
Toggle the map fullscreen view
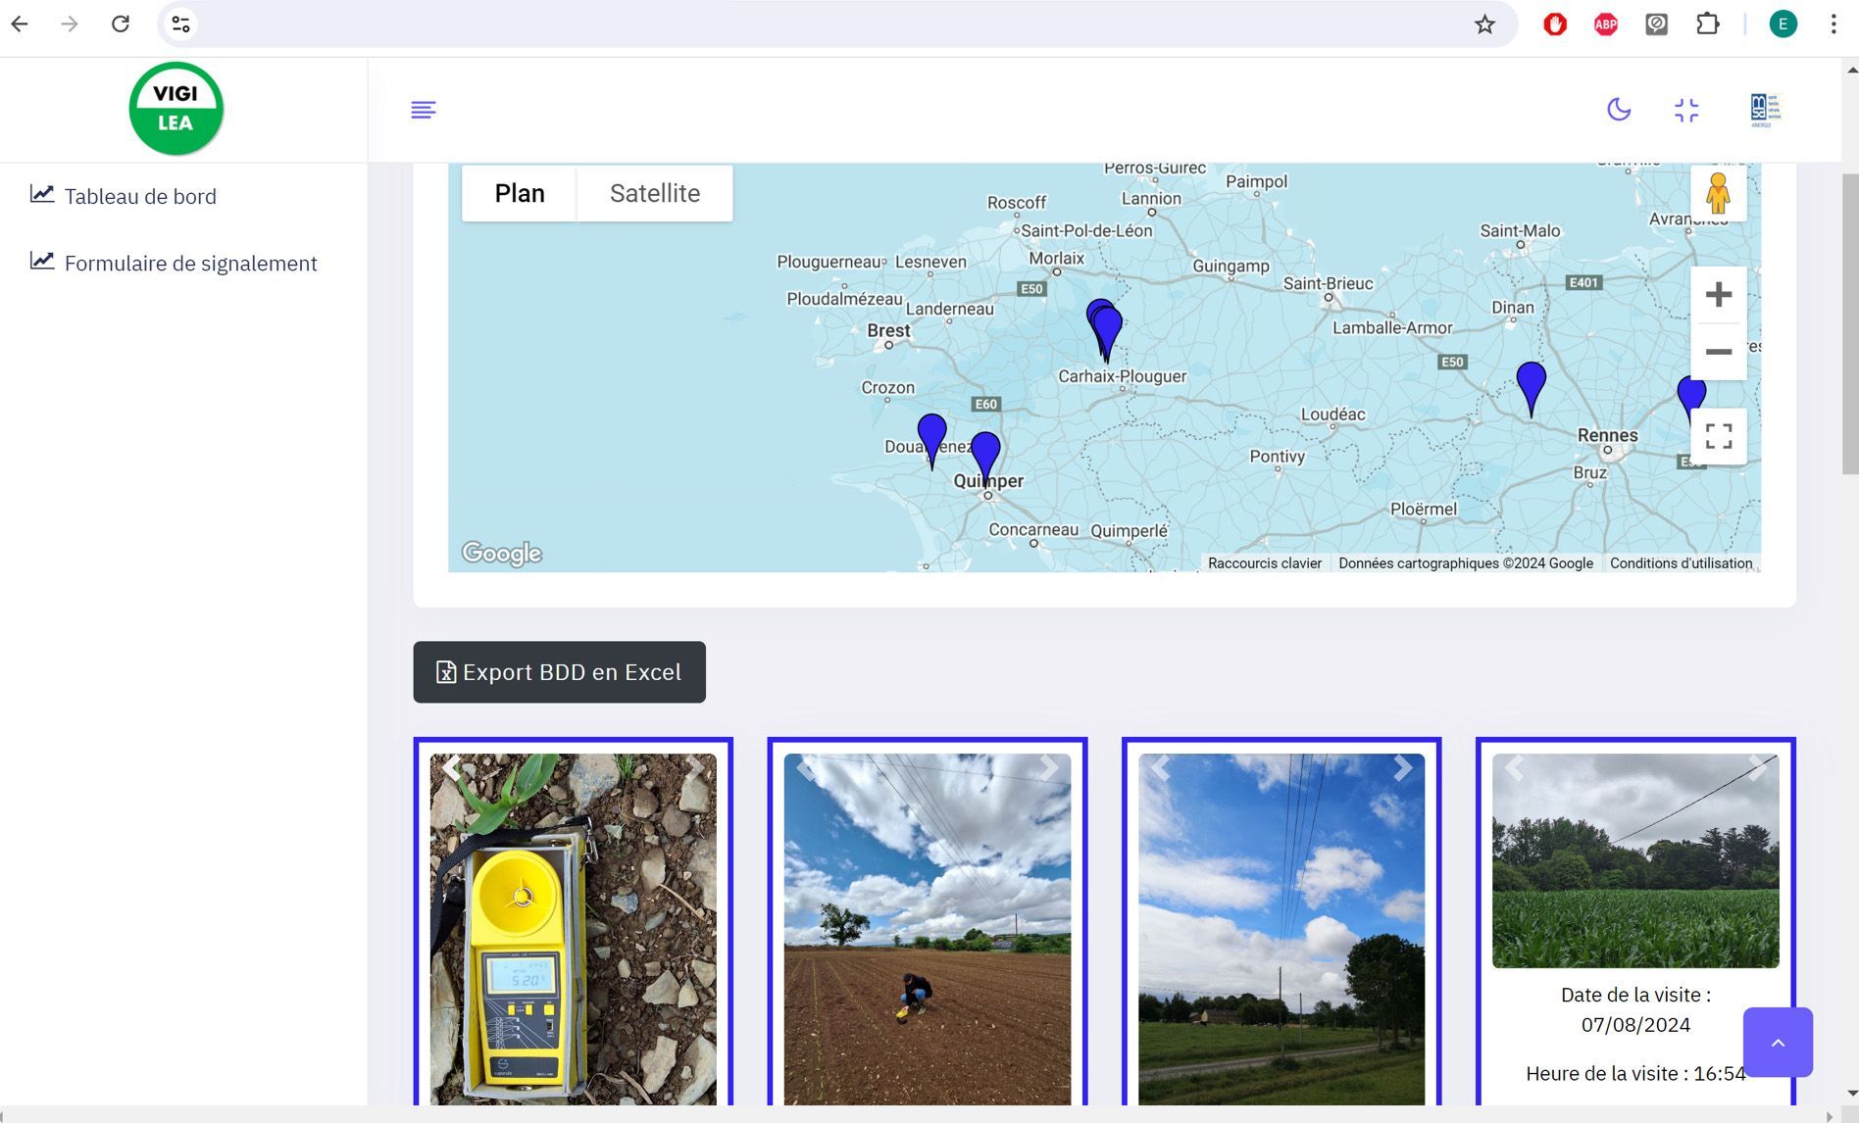point(1718,436)
